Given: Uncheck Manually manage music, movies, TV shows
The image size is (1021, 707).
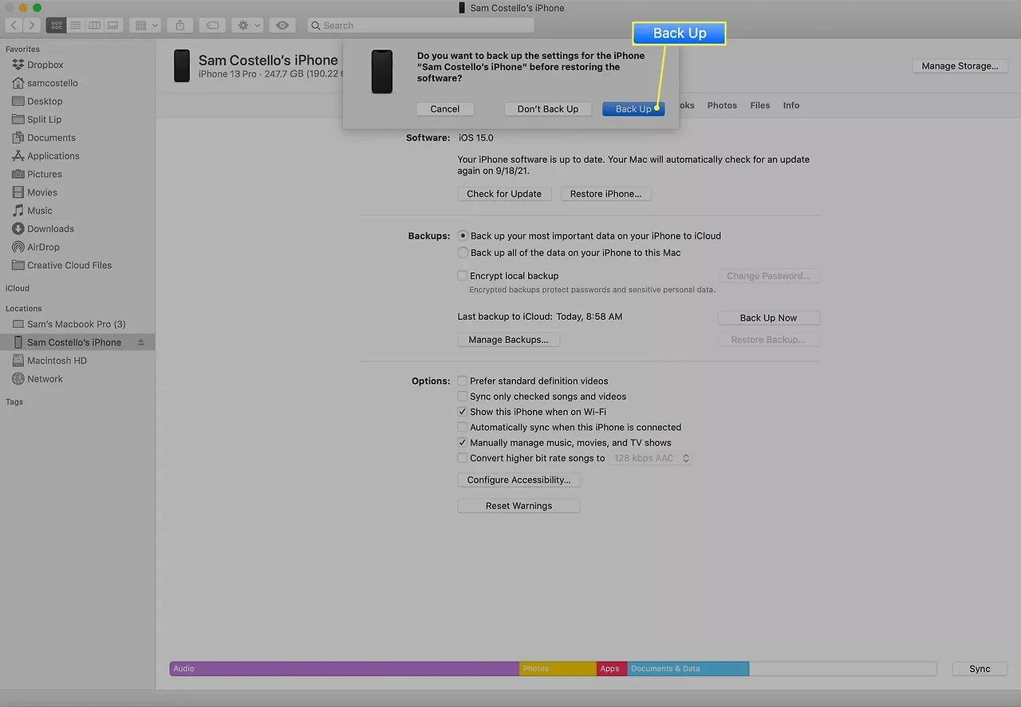Looking at the screenshot, I should coord(462,443).
